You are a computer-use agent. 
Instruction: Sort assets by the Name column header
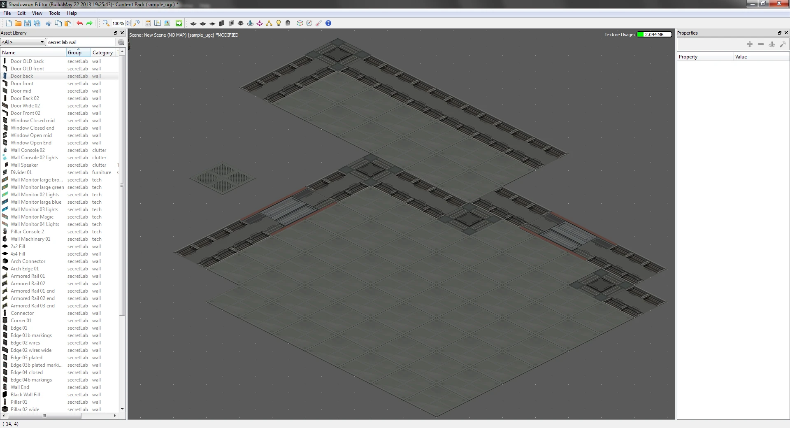[33, 53]
